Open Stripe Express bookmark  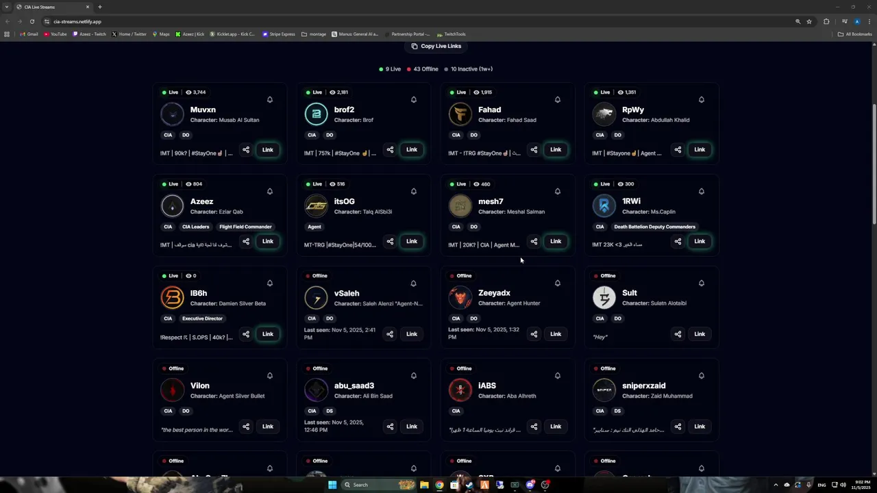279,34
